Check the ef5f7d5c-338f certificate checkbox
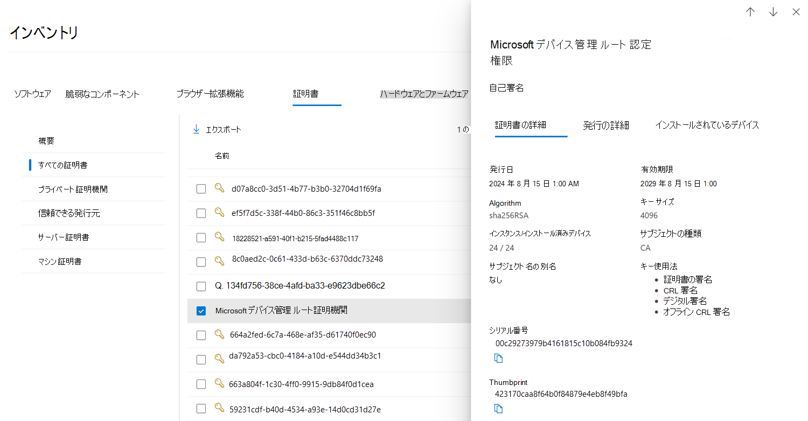The image size is (808, 421). tap(201, 213)
